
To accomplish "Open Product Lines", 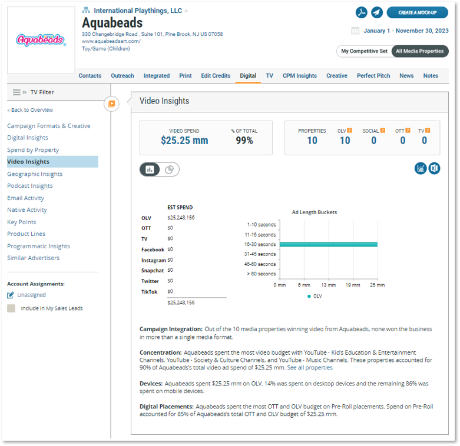I will 26,234.
